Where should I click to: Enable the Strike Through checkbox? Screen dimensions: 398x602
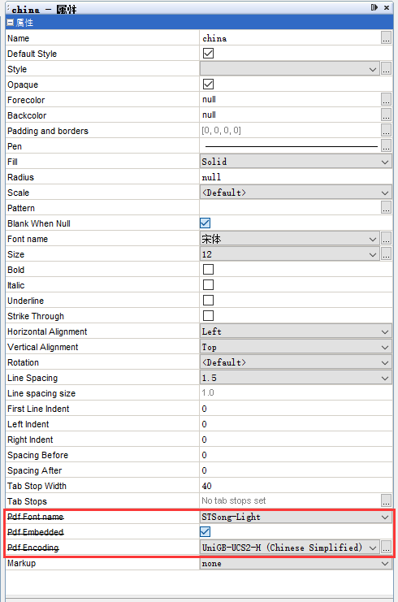[208, 315]
